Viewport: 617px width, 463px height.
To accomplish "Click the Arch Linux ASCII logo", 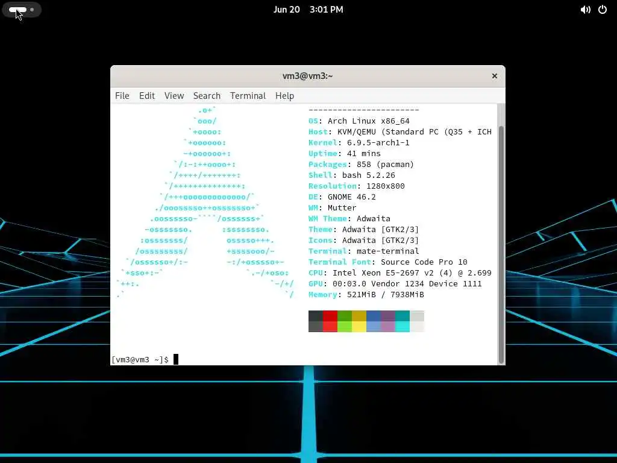I will [x=205, y=203].
